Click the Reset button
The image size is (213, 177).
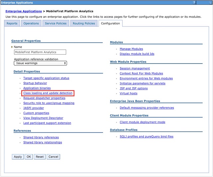(x=40, y=157)
